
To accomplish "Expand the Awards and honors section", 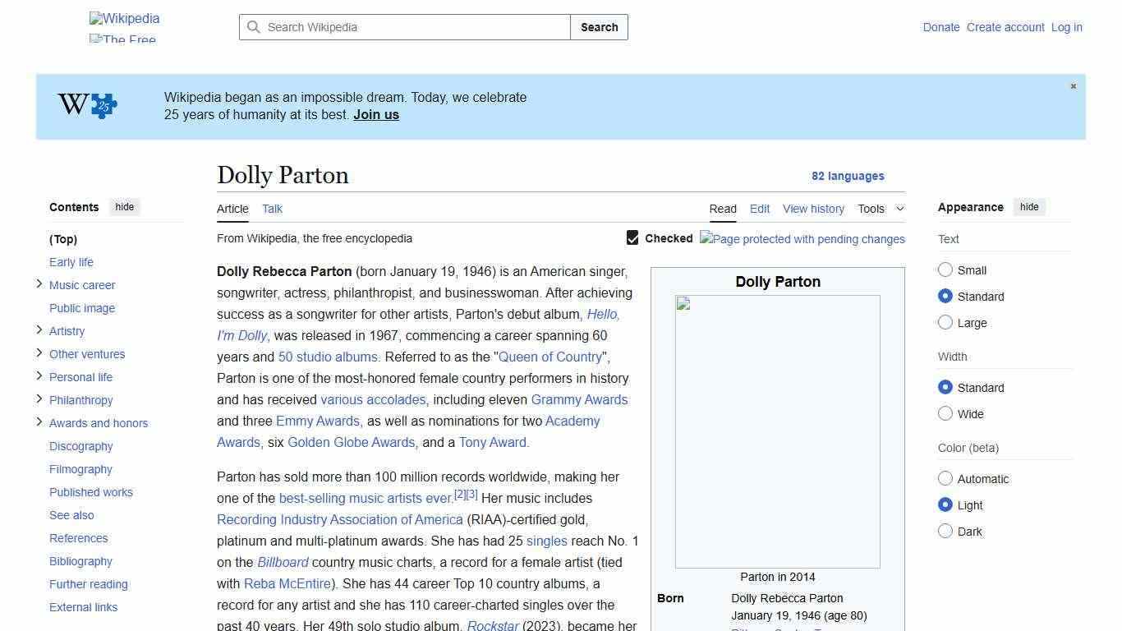I will point(39,421).
